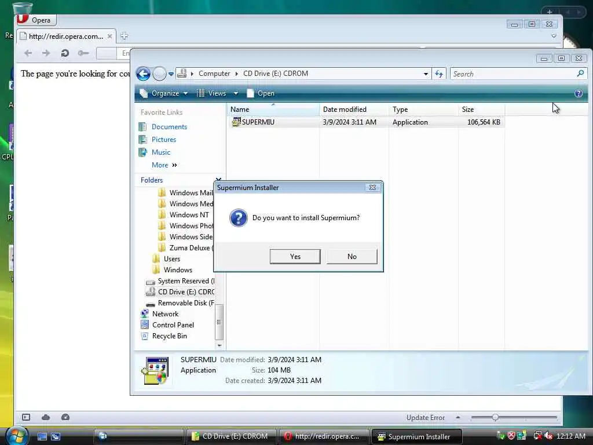Open the Views dropdown arrow

pos(236,93)
